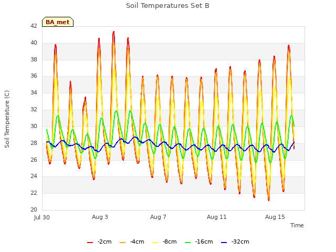Click the 22 y-axis tick label

click(x=34, y=193)
